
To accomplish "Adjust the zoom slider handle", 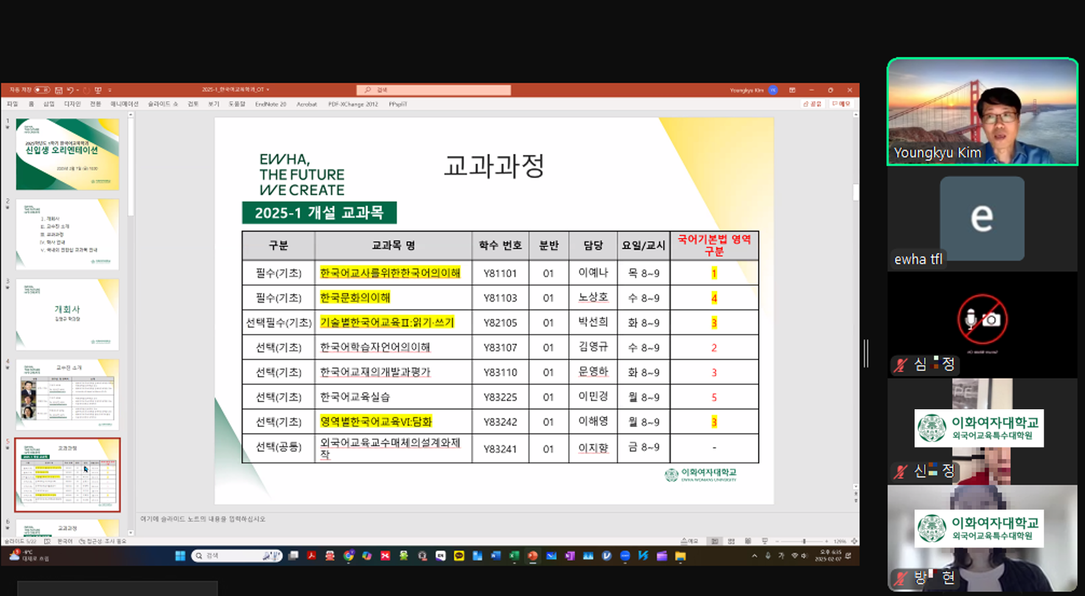I will (804, 541).
